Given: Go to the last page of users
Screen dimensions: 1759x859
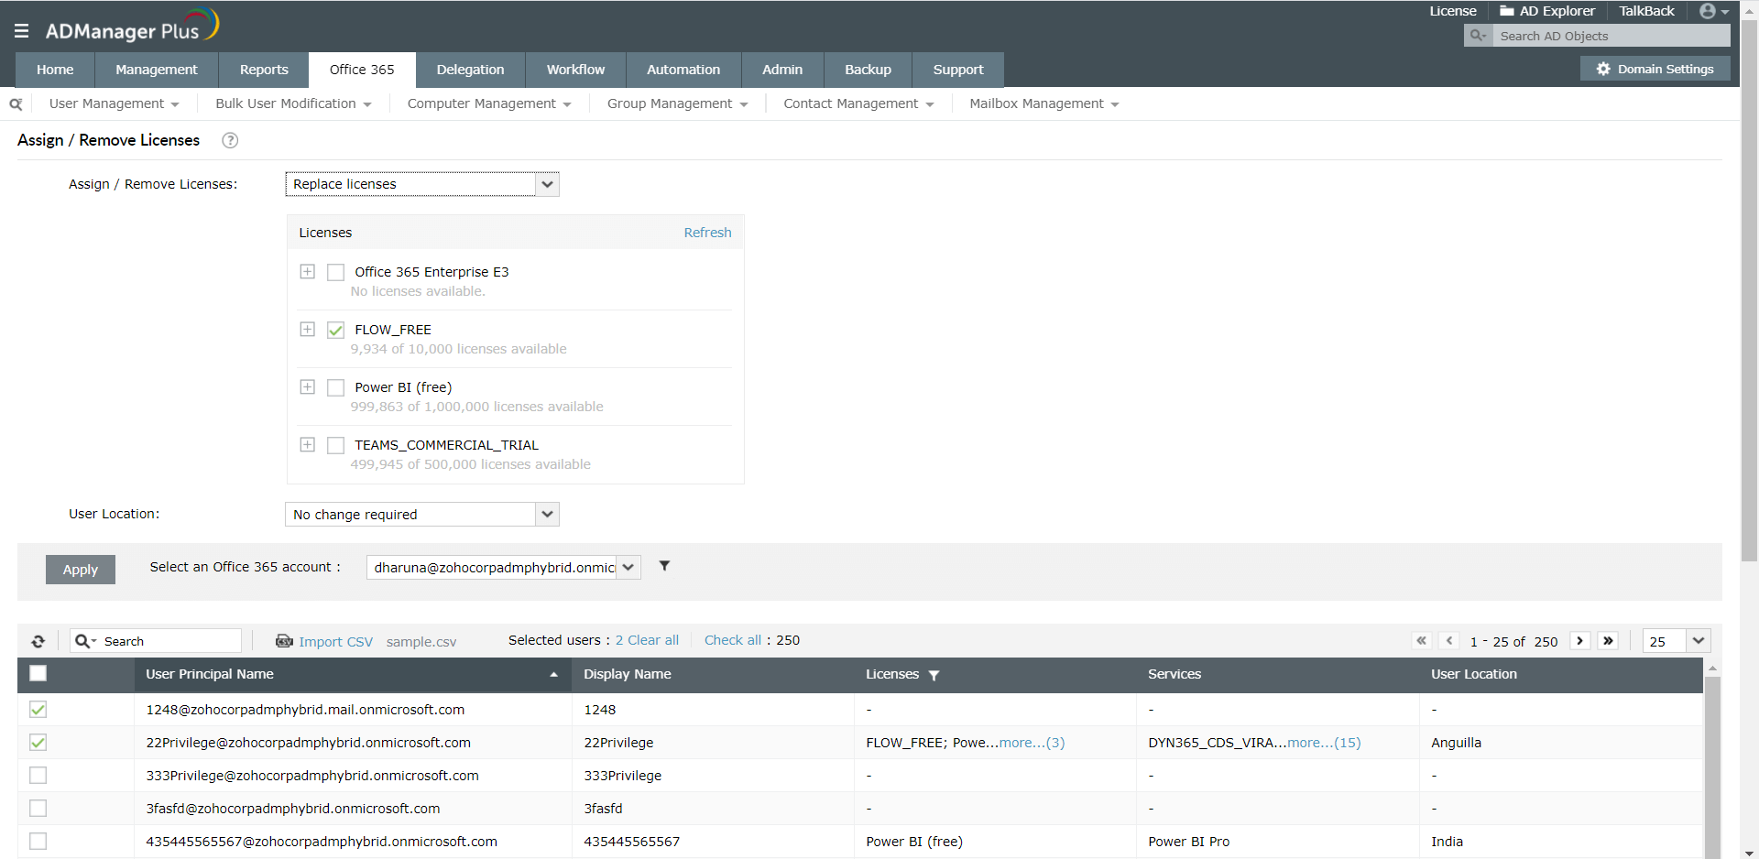Looking at the screenshot, I should [x=1608, y=641].
